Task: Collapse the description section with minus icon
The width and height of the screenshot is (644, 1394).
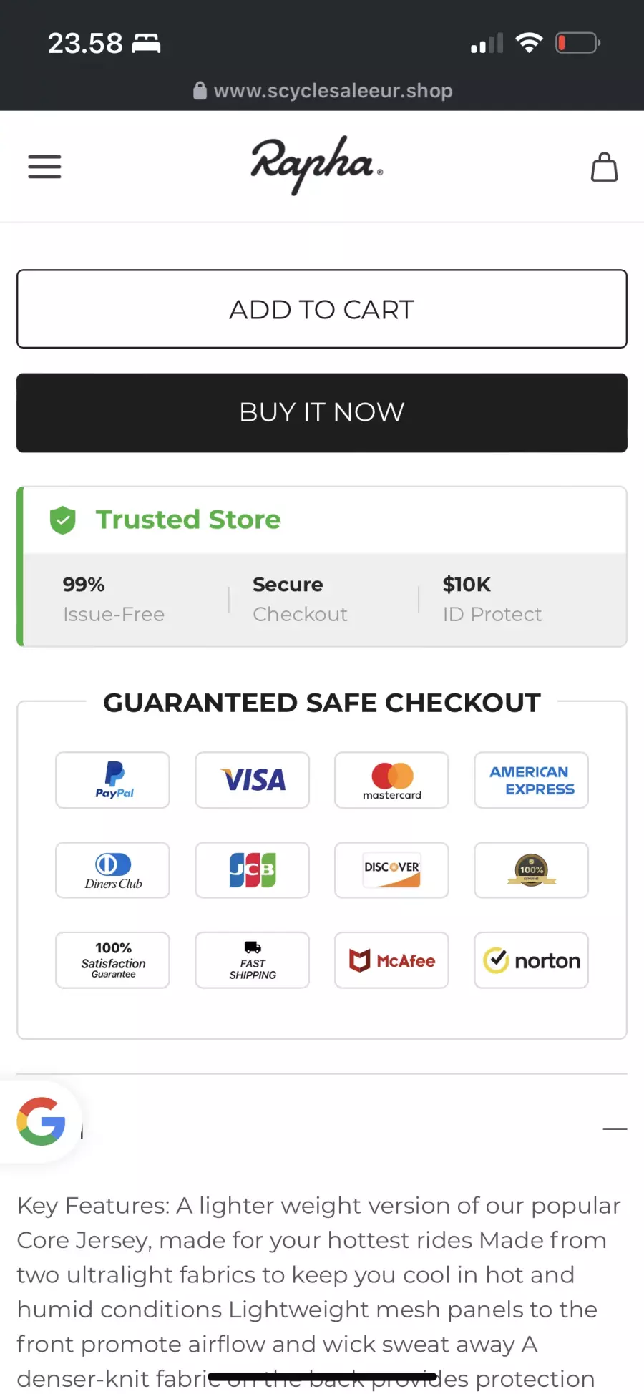Action: [615, 1129]
